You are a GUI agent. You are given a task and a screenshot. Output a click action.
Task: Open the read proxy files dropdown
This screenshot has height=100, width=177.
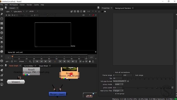pyautogui.click(x=118, y=91)
